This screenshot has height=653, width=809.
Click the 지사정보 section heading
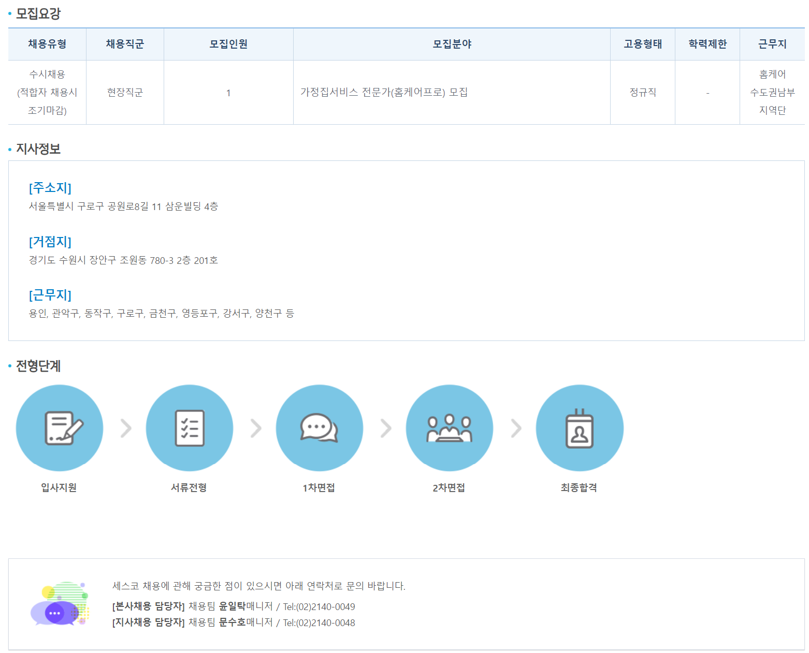[x=38, y=149]
